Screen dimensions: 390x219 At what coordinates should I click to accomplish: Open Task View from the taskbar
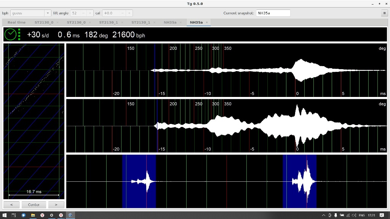click(14, 215)
